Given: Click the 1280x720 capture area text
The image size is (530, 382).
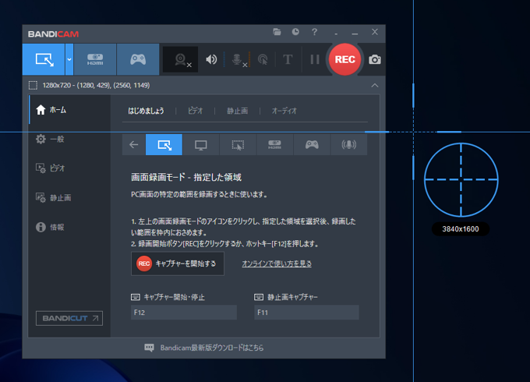Looking at the screenshot, I should pyautogui.click(x=96, y=85).
